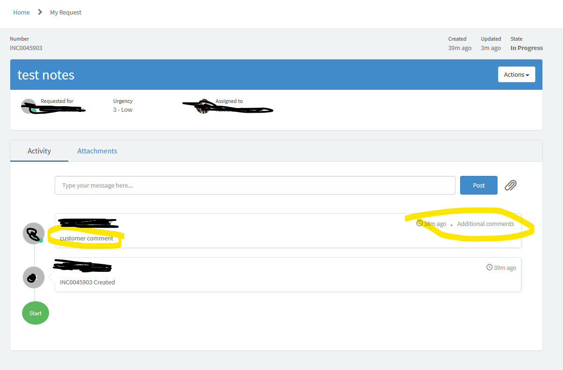The height and width of the screenshot is (370, 563).
Task: Click the breadcrumb chevron after Home
Action: point(39,12)
